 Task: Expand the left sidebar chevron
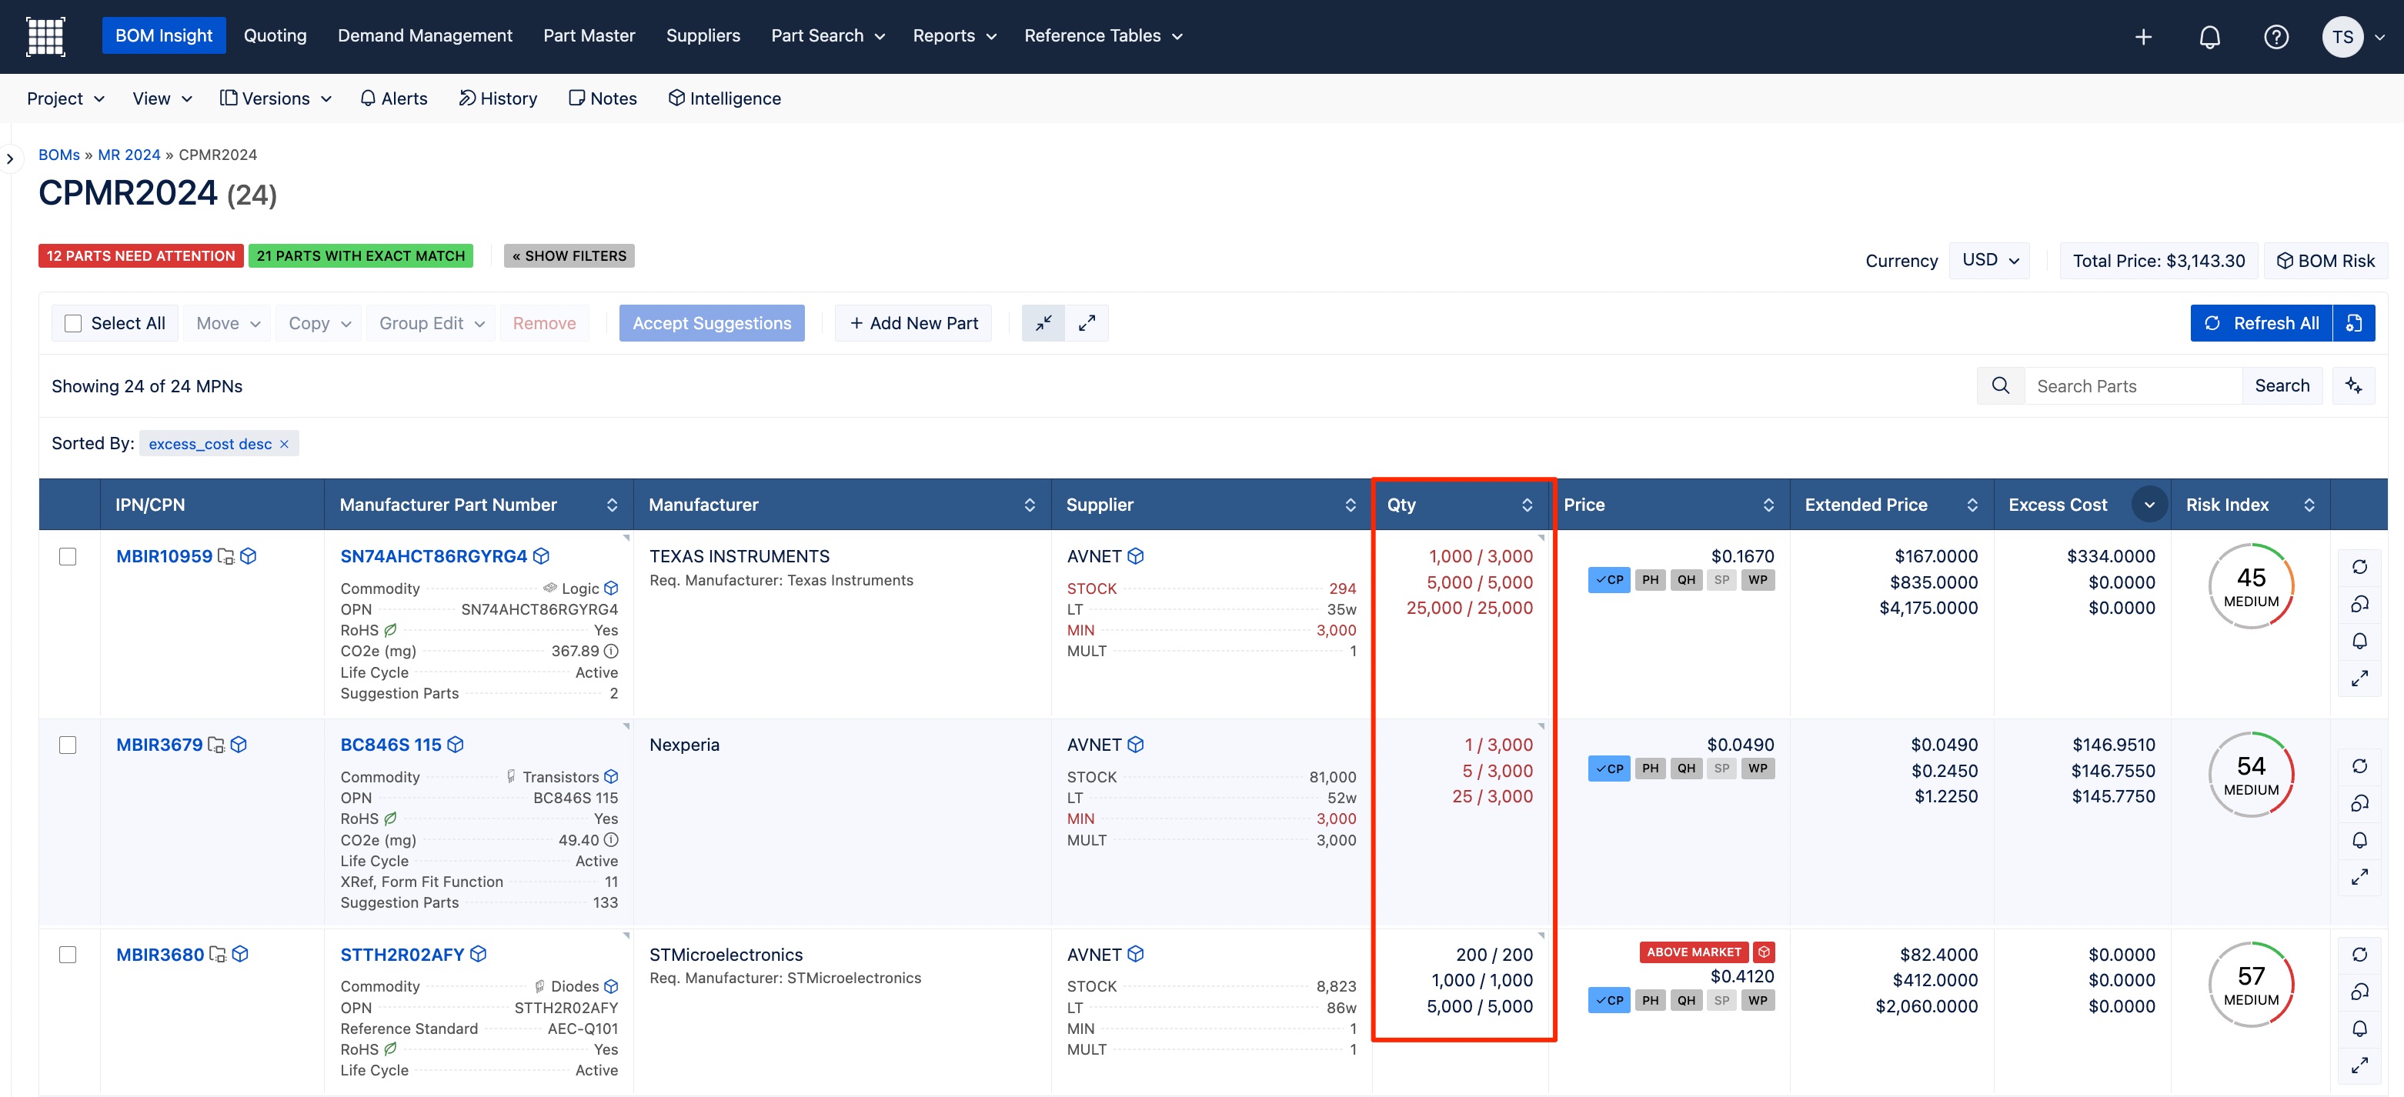[9, 158]
